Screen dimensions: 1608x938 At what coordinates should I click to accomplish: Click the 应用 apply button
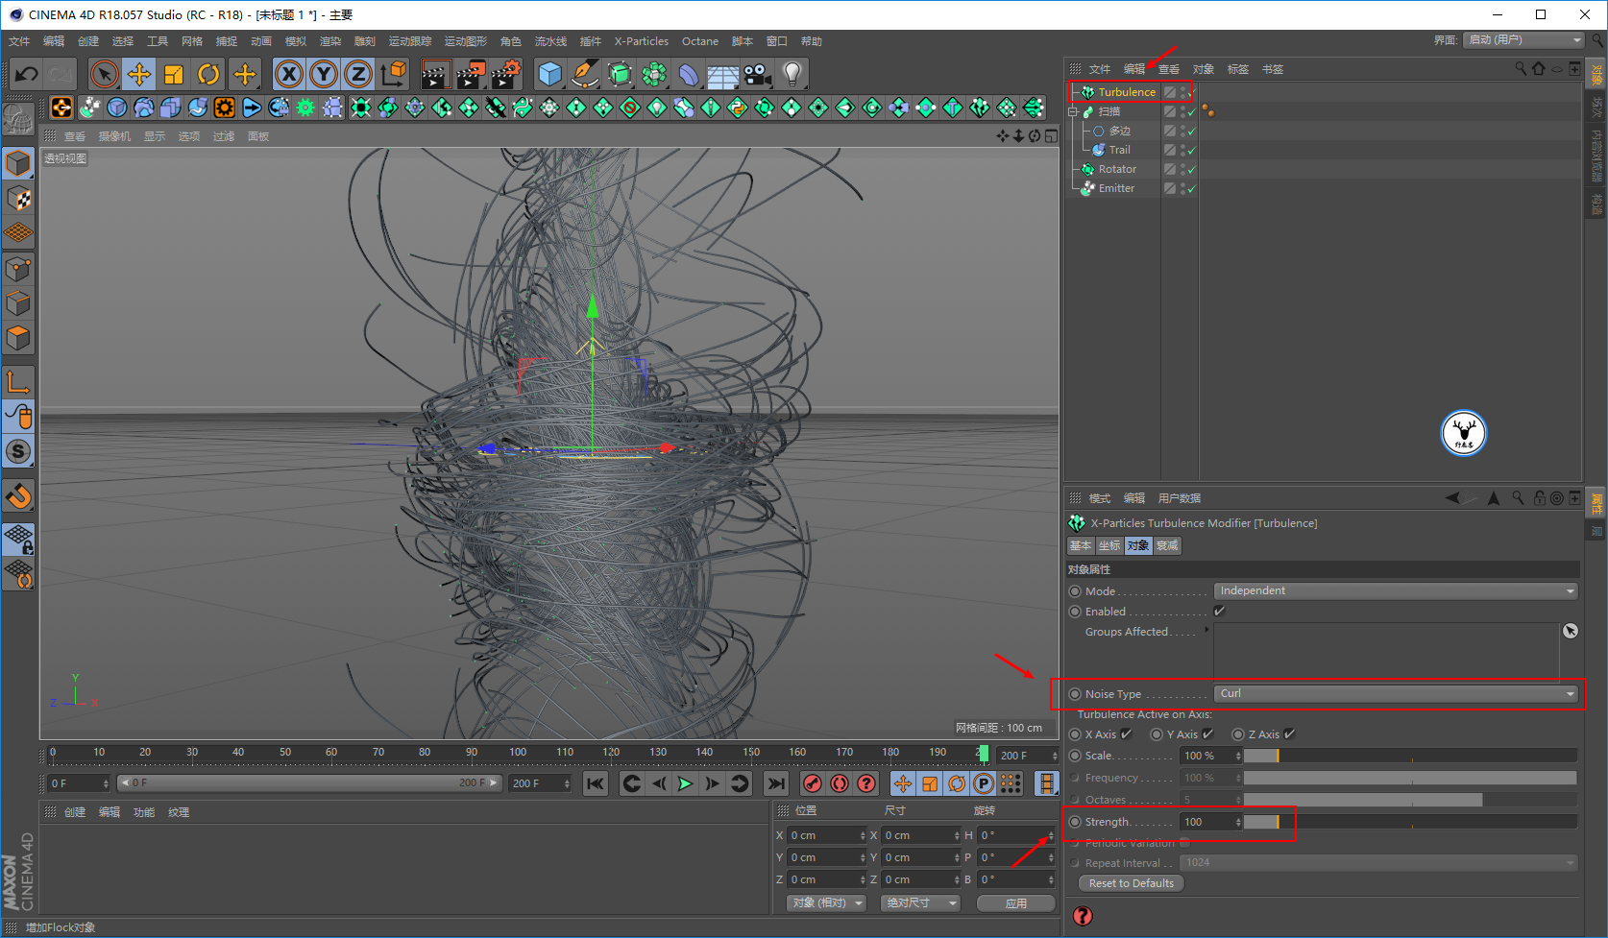pos(1016,902)
